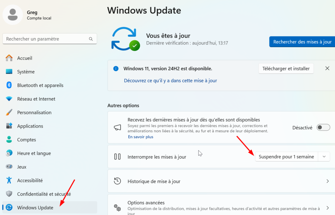
Task: Click the En savoir plus link
Action: (x=141, y=137)
